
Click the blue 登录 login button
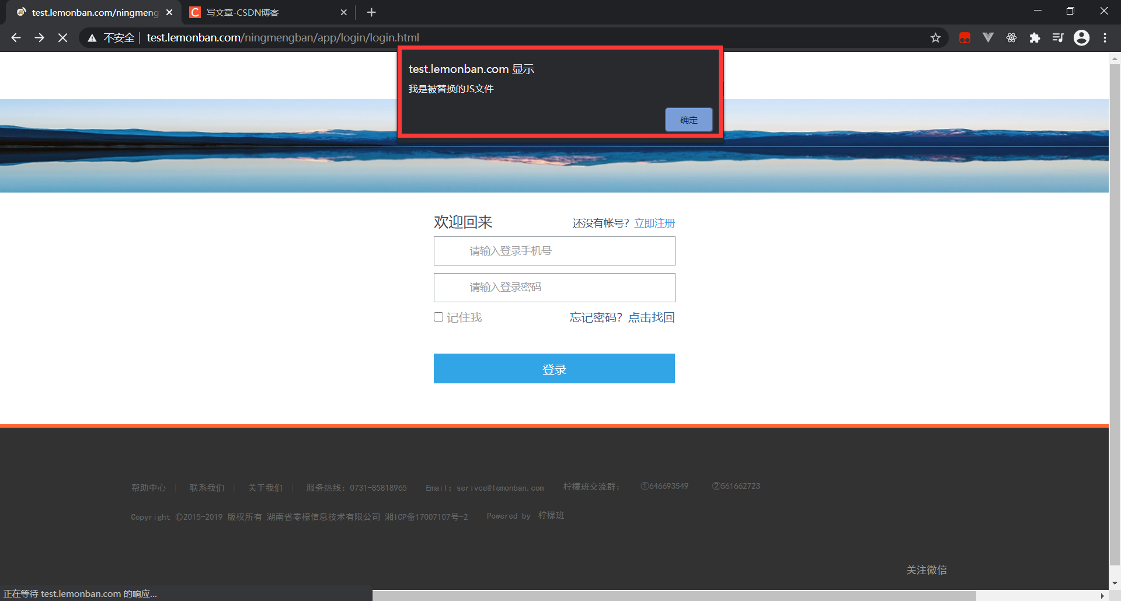pyautogui.click(x=553, y=368)
